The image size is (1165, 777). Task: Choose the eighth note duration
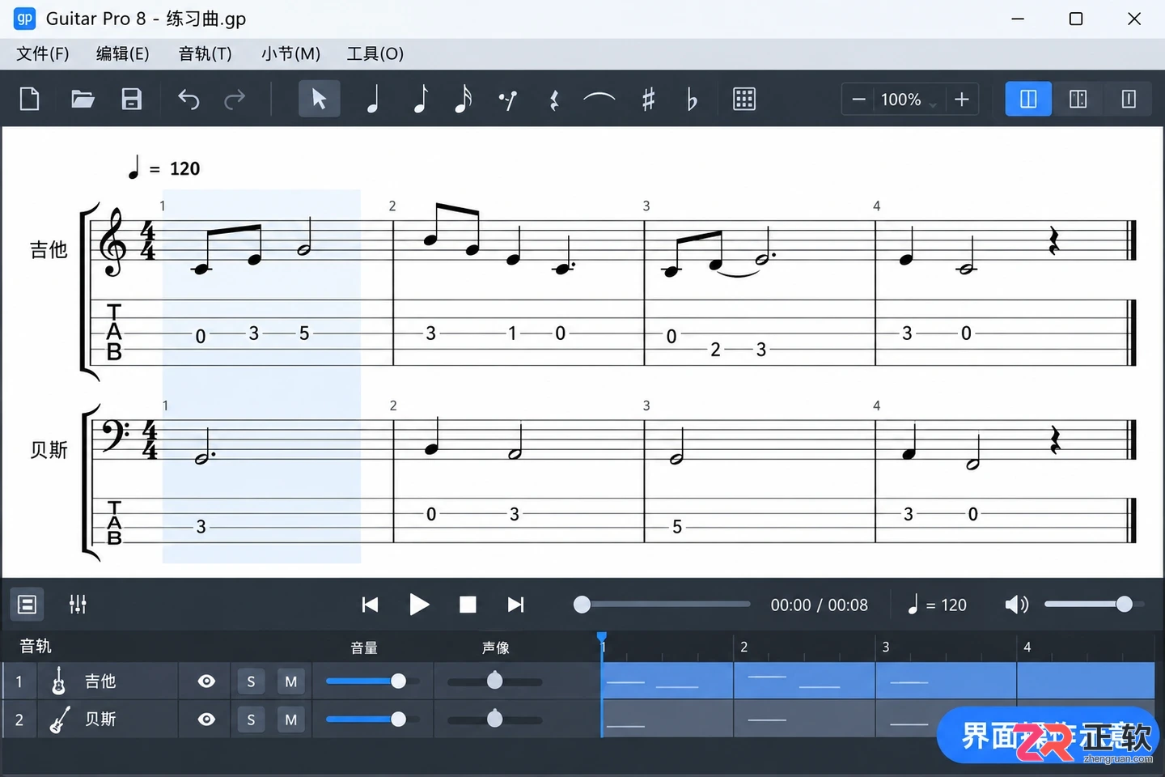[x=420, y=100]
